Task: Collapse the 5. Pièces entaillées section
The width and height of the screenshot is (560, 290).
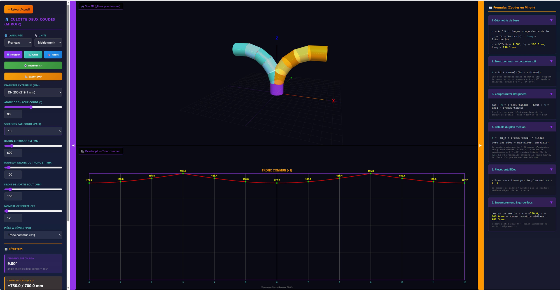Action: (522, 169)
